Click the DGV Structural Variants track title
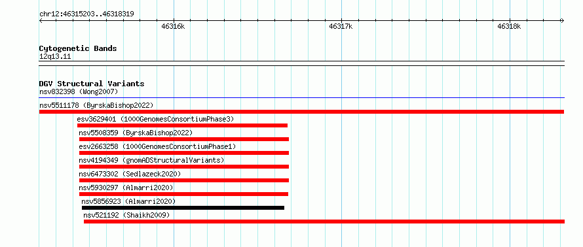The width and height of the screenshot is (583, 247). coord(92,84)
